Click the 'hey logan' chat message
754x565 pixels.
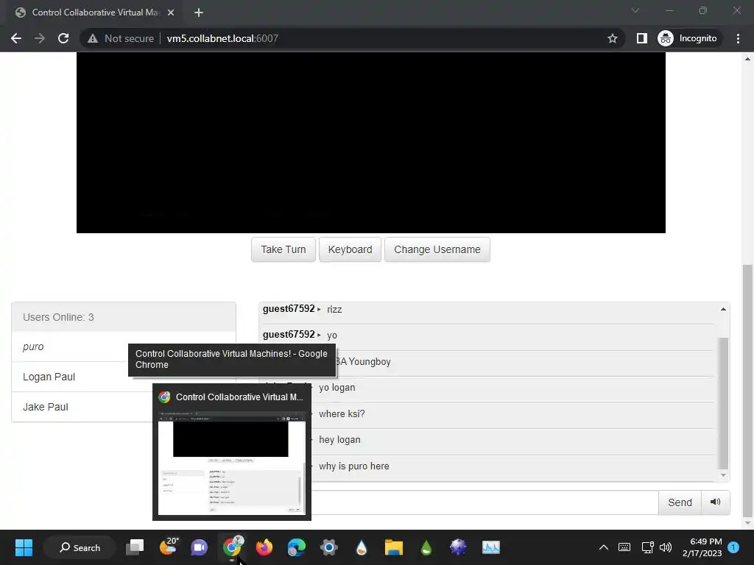339,440
